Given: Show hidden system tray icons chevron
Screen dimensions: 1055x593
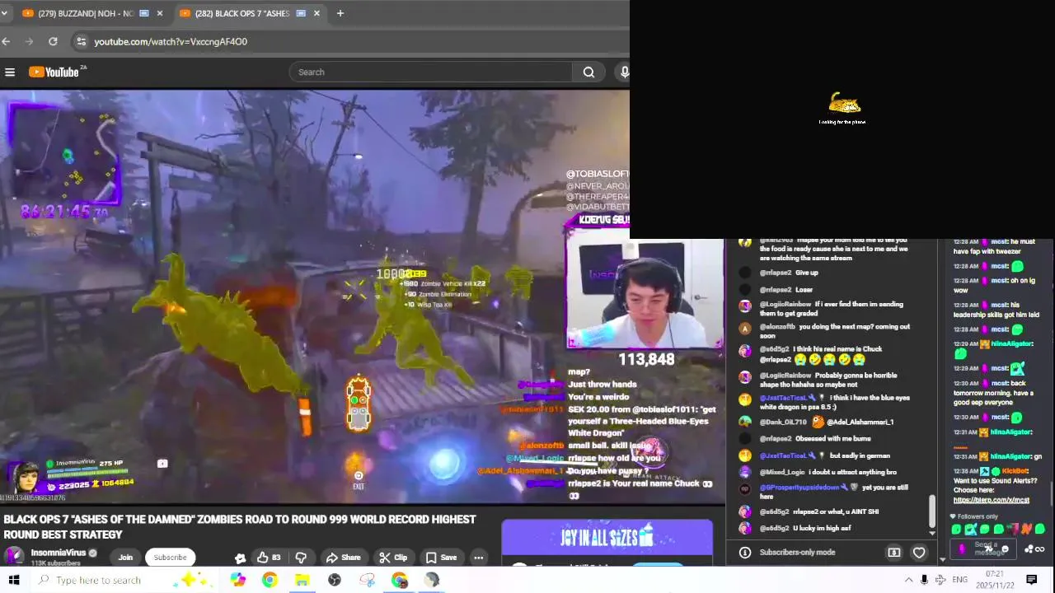Looking at the screenshot, I should tap(909, 580).
